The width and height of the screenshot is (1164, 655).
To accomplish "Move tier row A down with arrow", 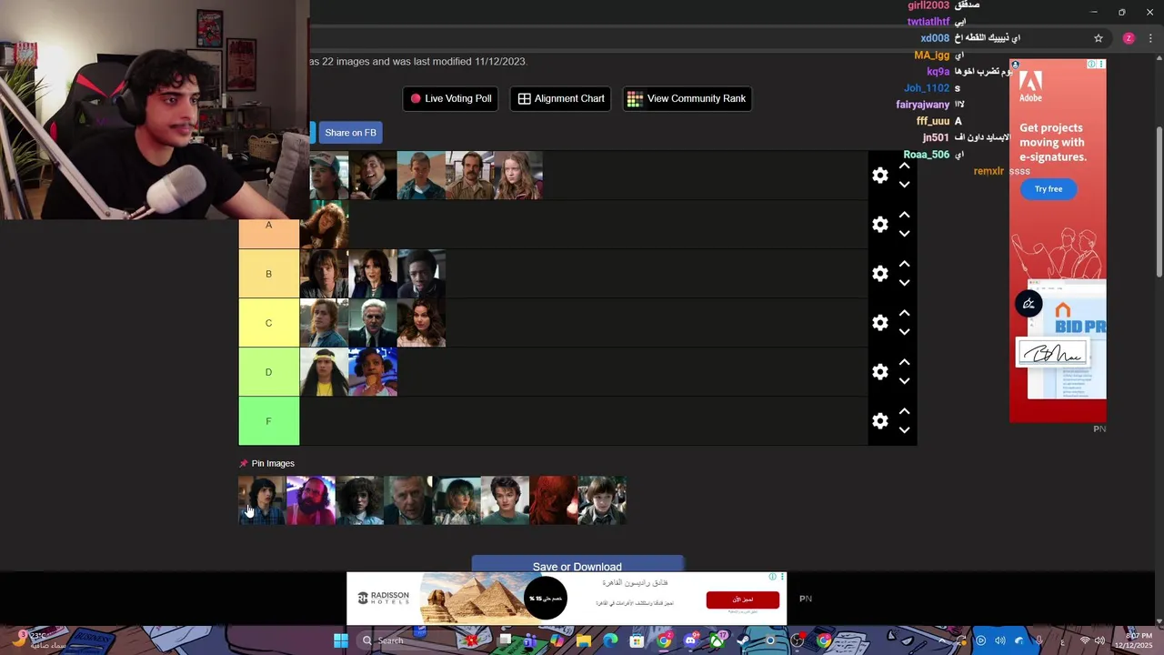I will click(x=904, y=234).
